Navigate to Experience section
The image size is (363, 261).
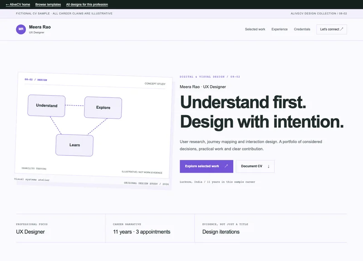coord(280,29)
